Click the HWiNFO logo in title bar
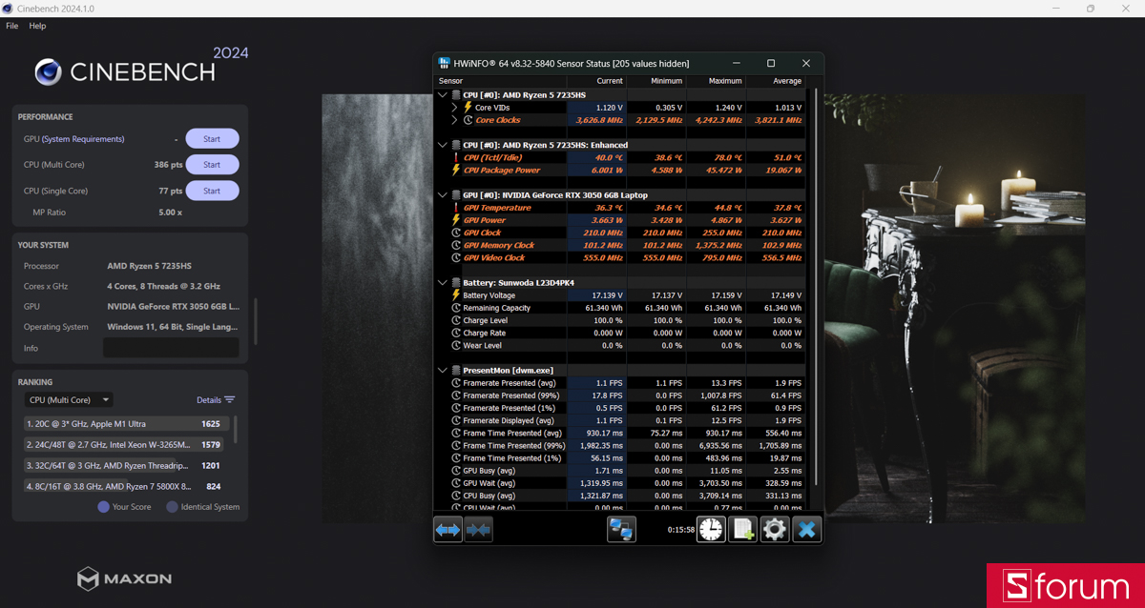Image resolution: width=1145 pixels, height=608 pixels. pyautogui.click(x=444, y=64)
